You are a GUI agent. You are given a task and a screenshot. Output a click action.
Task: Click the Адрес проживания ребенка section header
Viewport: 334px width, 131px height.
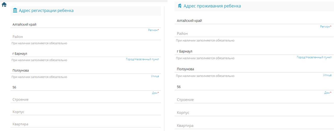pos(212,6)
